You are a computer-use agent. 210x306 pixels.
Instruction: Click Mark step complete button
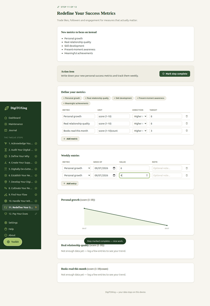click(175, 74)
